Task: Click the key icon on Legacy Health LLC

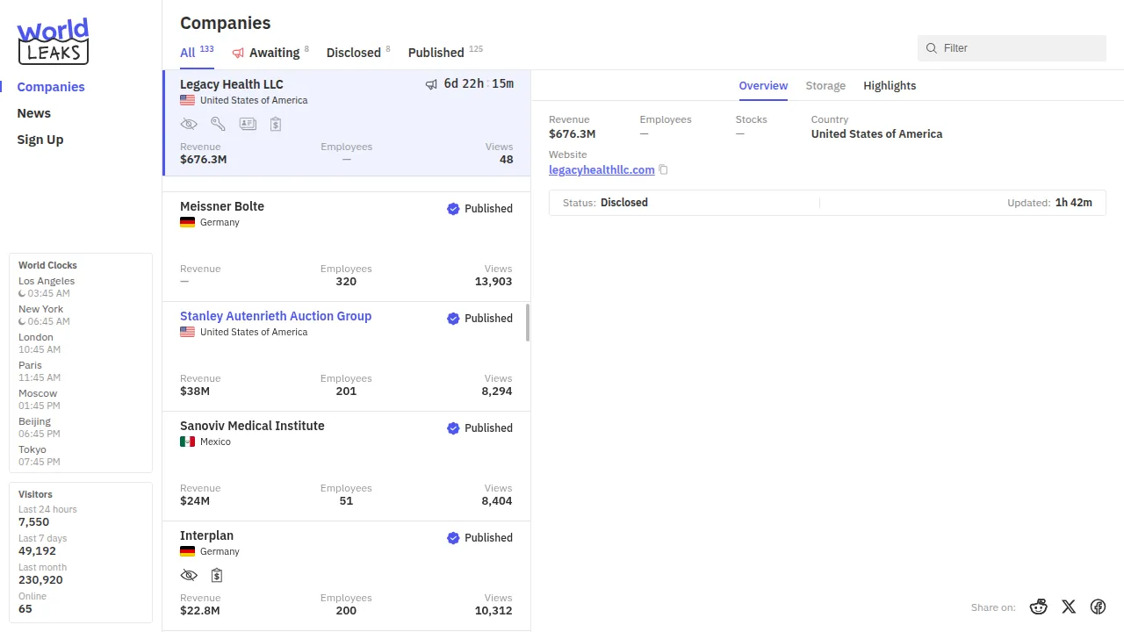Action: click(x=218, y=125)
